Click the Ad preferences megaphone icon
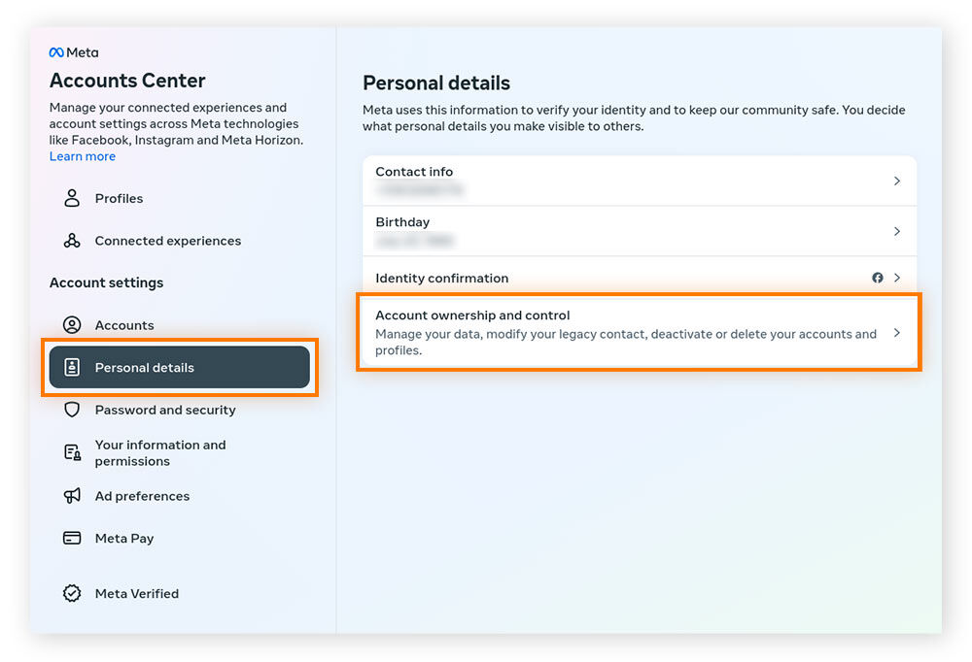972x662 pixels. (72, 495)
